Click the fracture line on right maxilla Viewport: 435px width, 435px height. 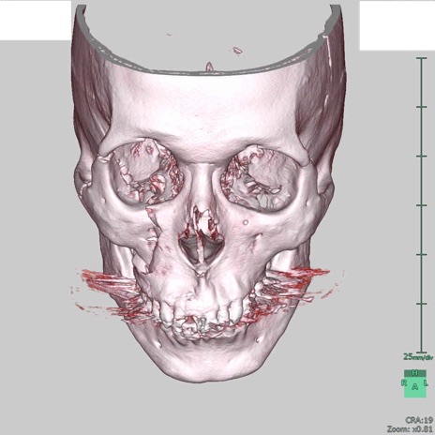(153, 236)
